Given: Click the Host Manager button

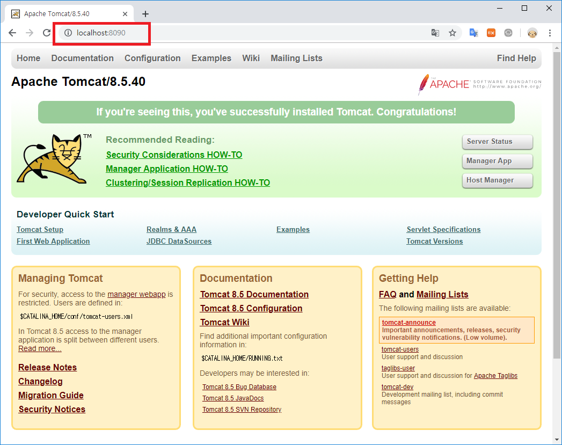Looking at the screenshot, I should 498,180.
